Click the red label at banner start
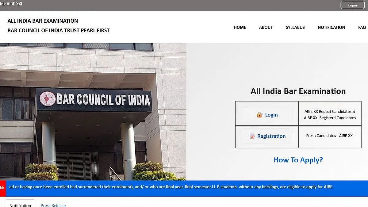Image resolution: width=368 pixels, height=207 pixels. (3, 188)
